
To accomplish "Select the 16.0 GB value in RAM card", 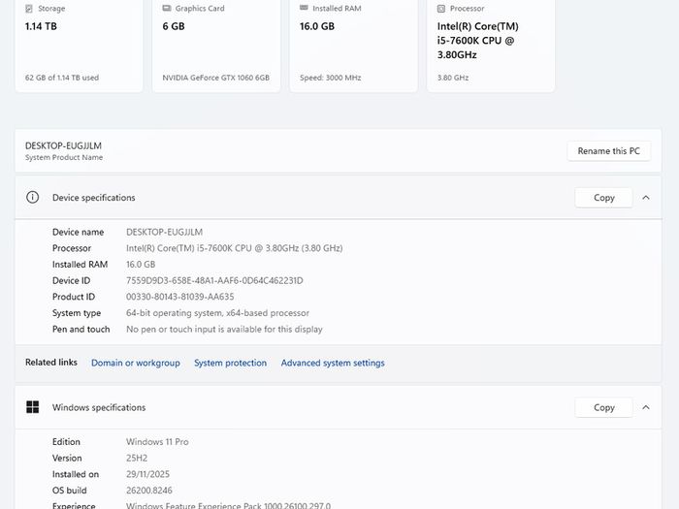I will 317,26.
